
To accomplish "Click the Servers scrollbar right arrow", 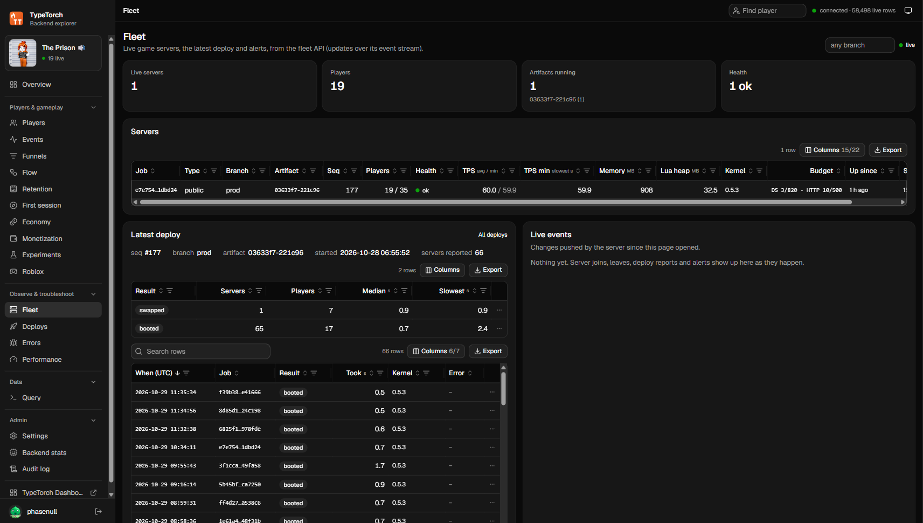I will [x=903, y=202].
